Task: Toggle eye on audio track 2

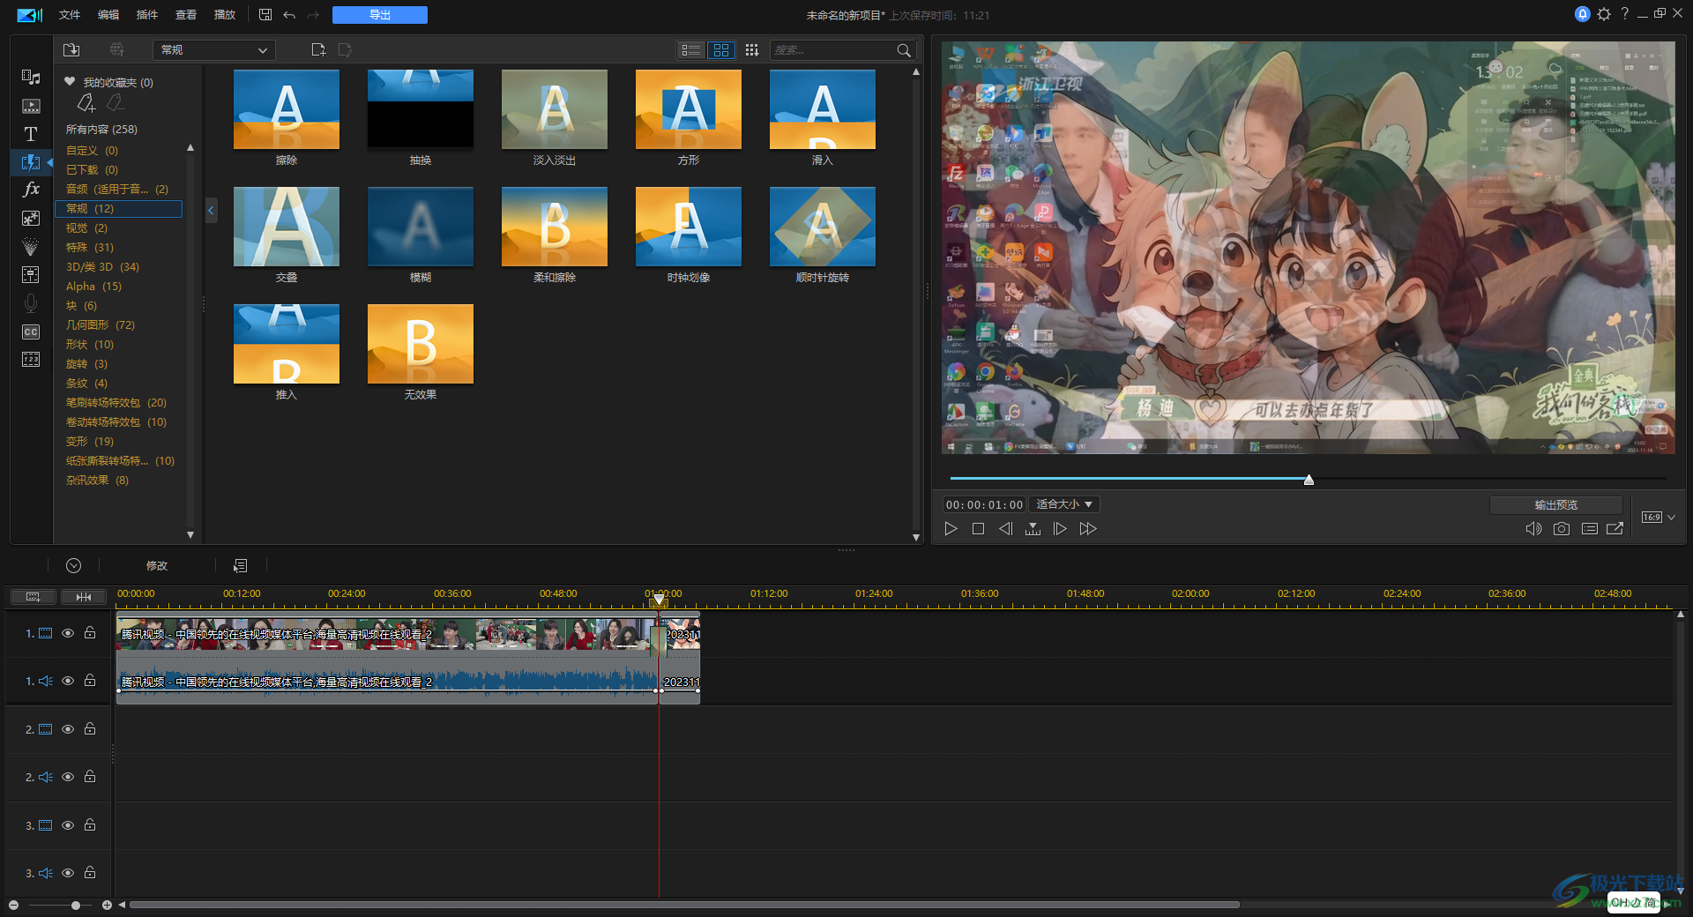Action: [x=68, y=777]
